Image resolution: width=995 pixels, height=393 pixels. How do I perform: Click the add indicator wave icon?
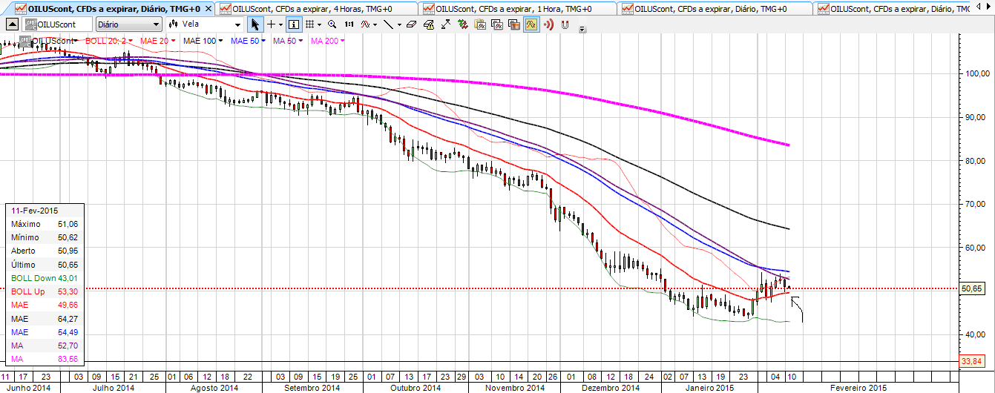(x=367, y=24)
